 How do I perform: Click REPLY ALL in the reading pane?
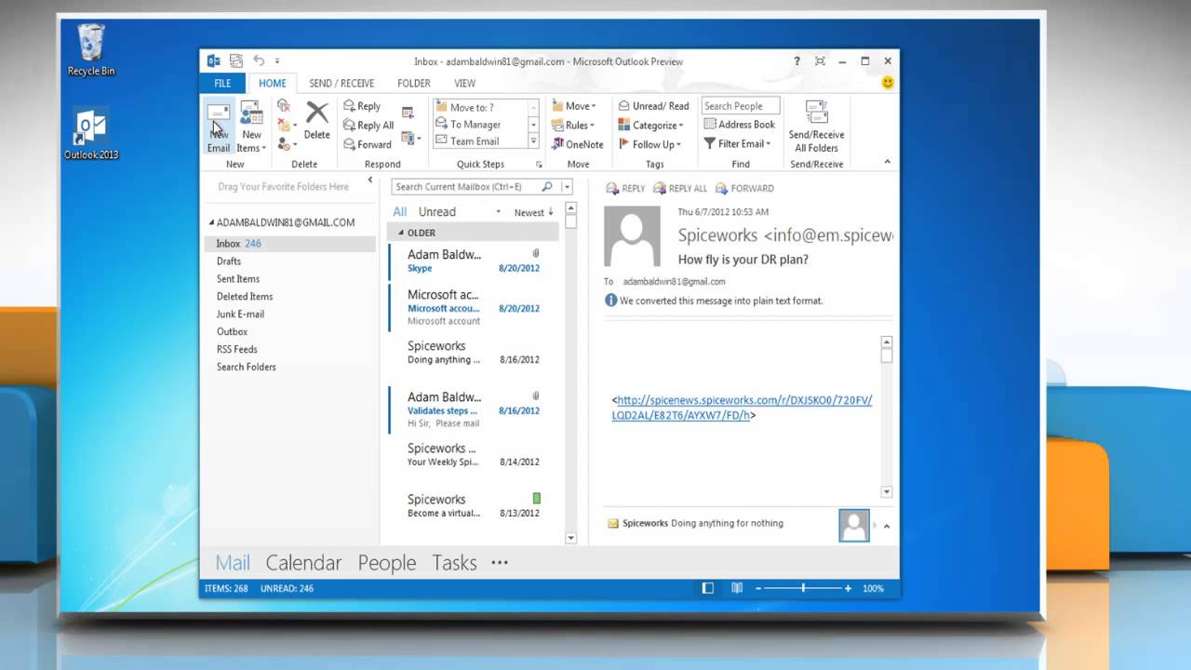[x=680, y=188]
